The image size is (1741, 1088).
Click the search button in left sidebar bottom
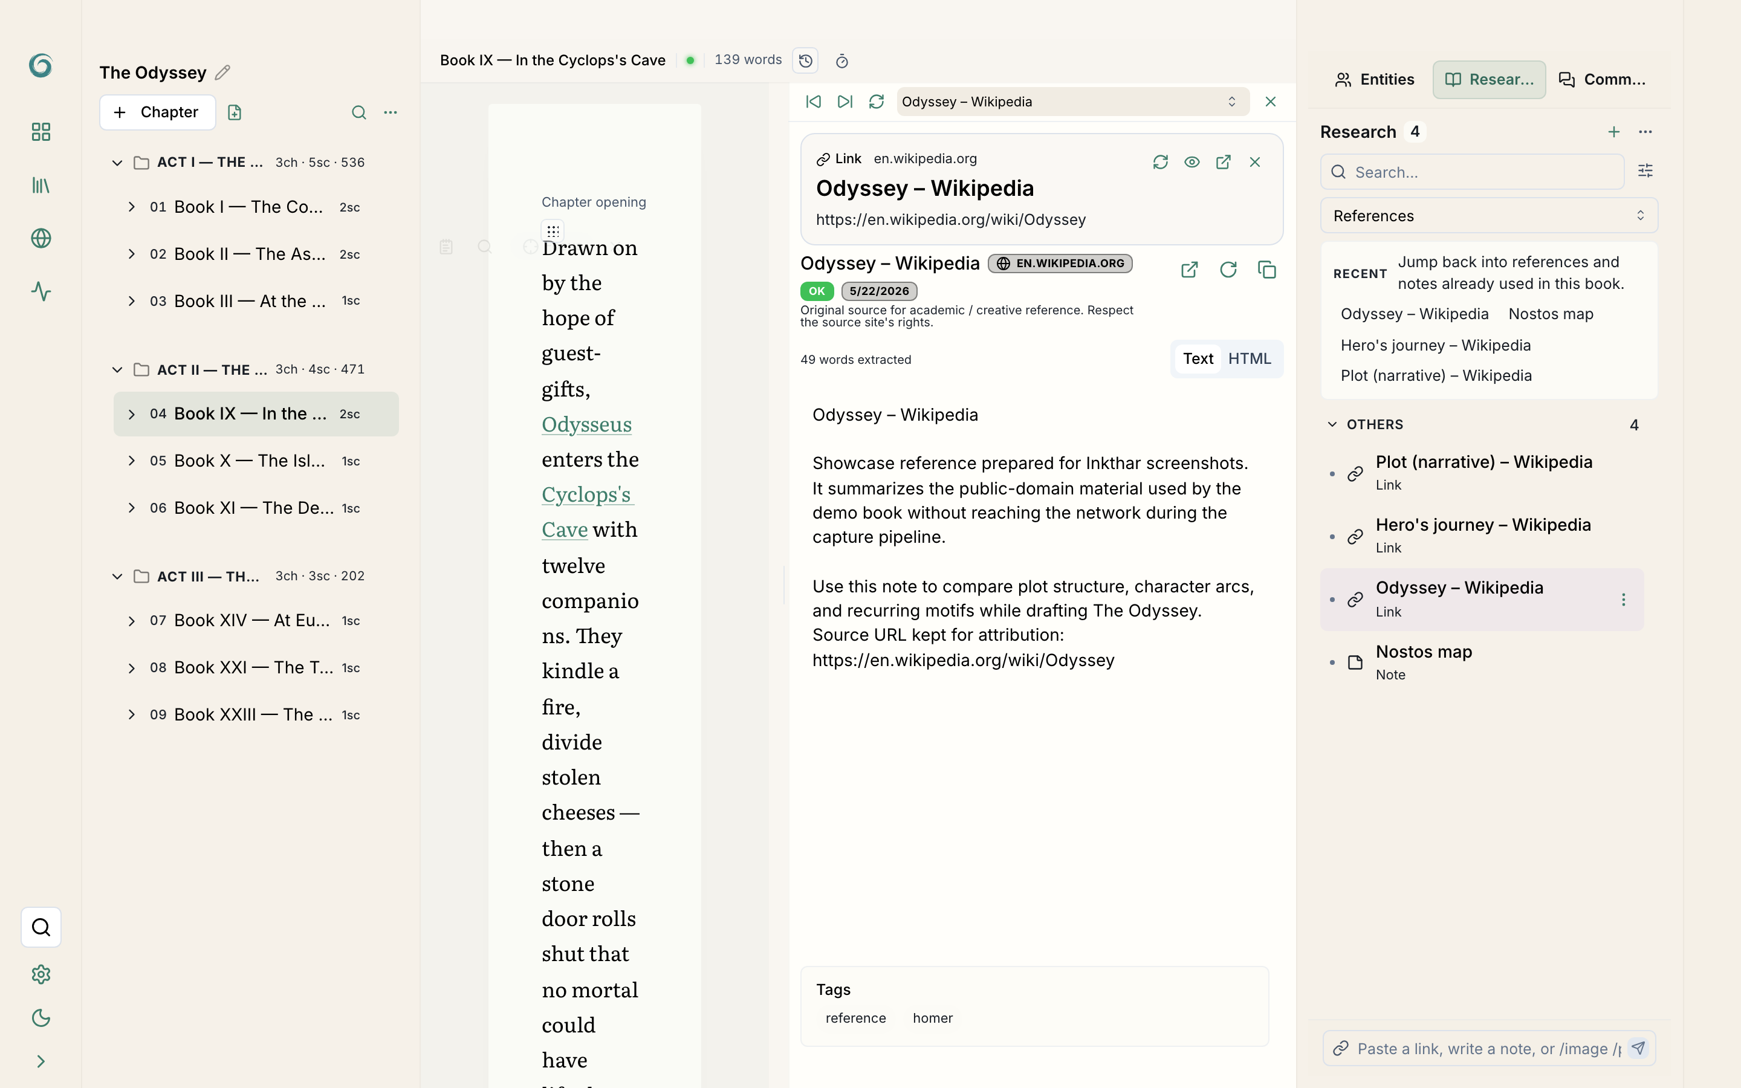tap(41, 927)
